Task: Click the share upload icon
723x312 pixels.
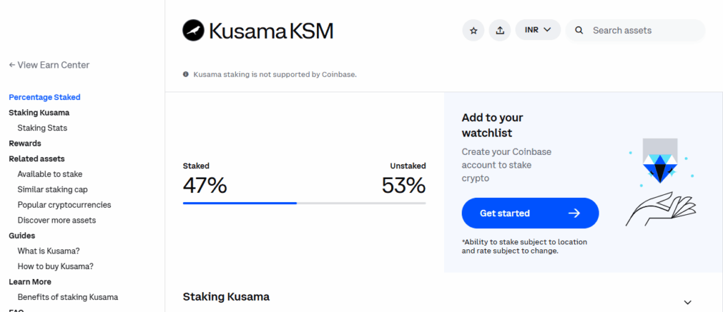Action: point(500,30)
